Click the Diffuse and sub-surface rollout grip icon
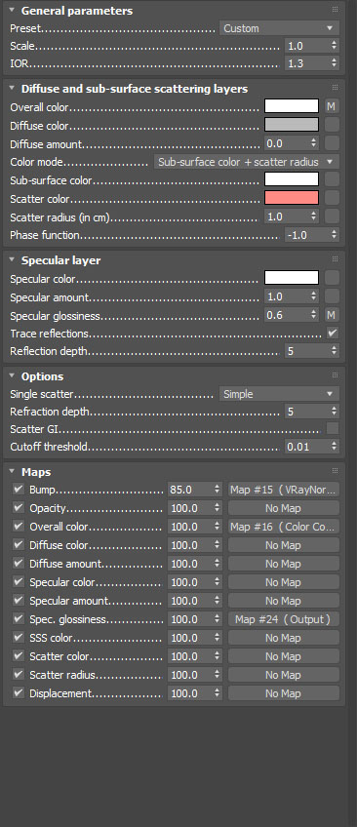This screenshot has height=827, width=357. [335, 88]
